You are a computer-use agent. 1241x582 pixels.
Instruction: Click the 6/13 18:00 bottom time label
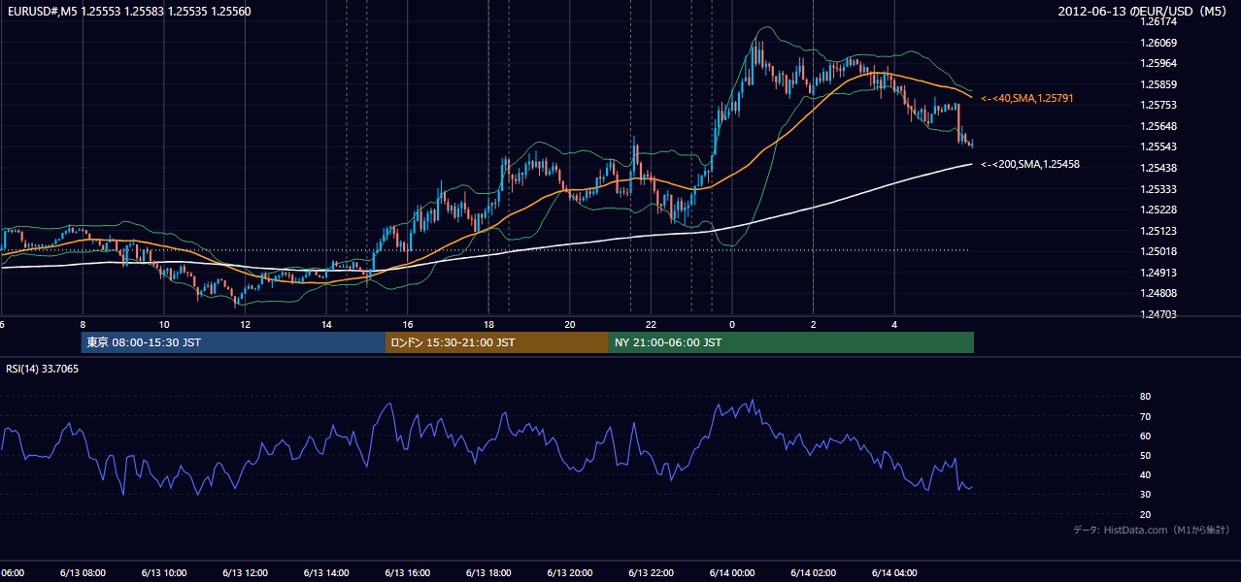click(488, 572)
